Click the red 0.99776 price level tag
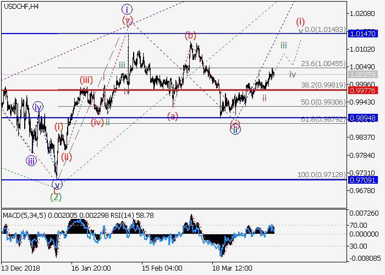 (x=362, y=90)
